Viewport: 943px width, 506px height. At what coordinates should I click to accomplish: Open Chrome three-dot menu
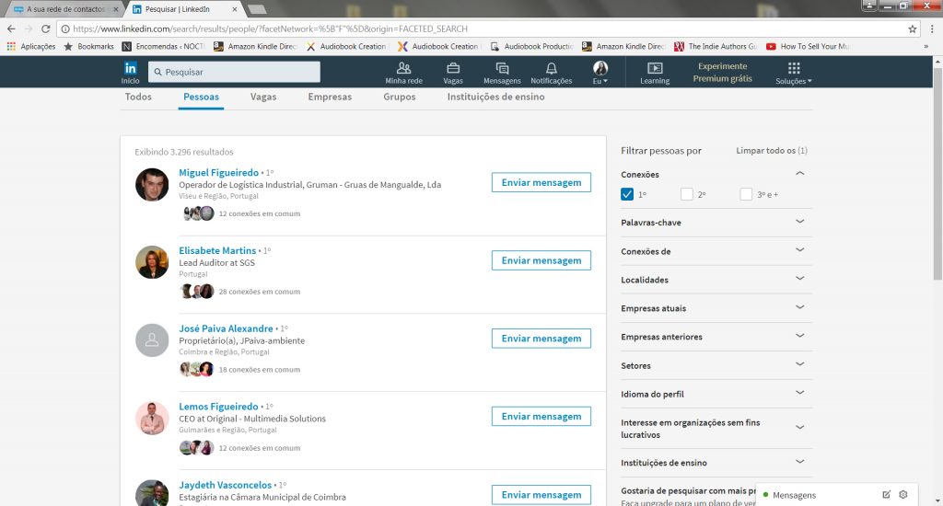932,29
